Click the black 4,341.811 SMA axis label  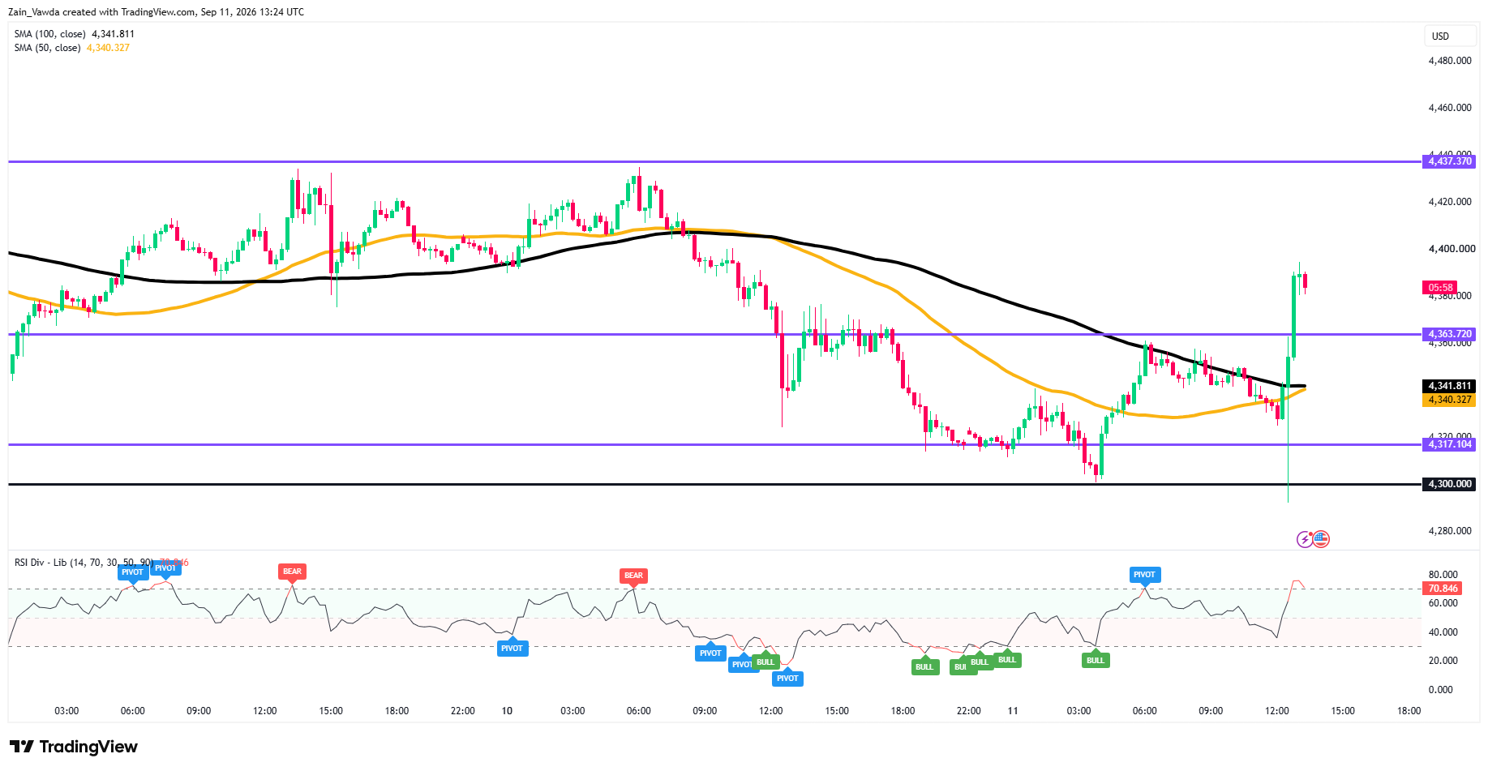tap(1450, 386)
